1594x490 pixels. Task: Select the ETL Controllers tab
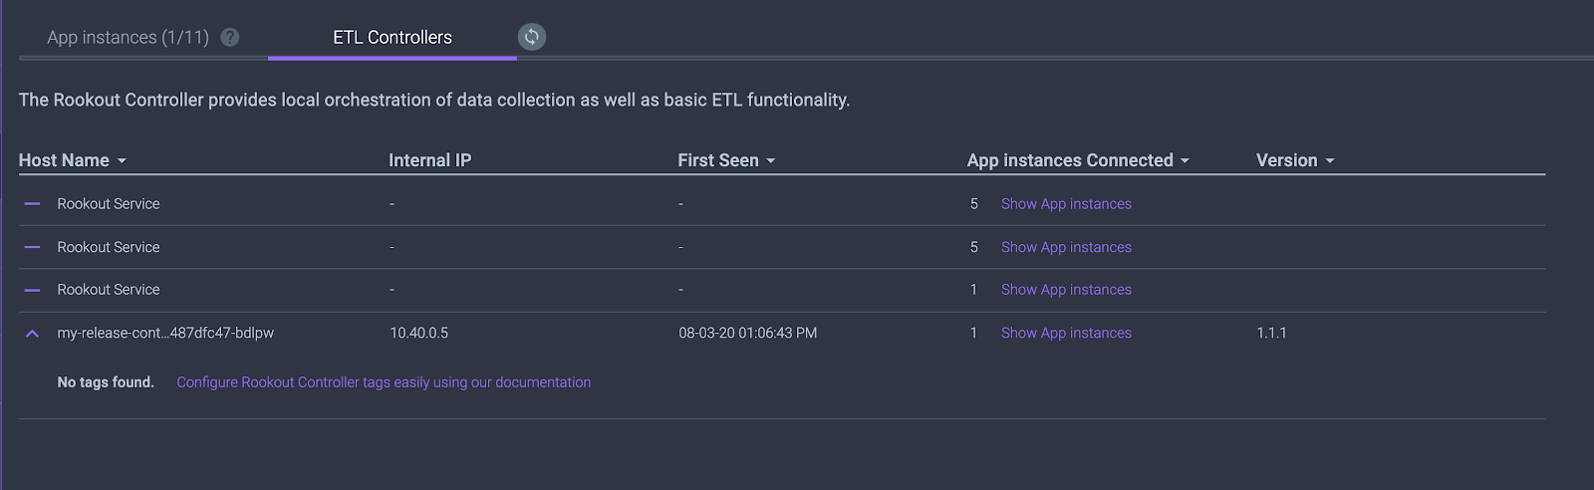coord(393,37)
